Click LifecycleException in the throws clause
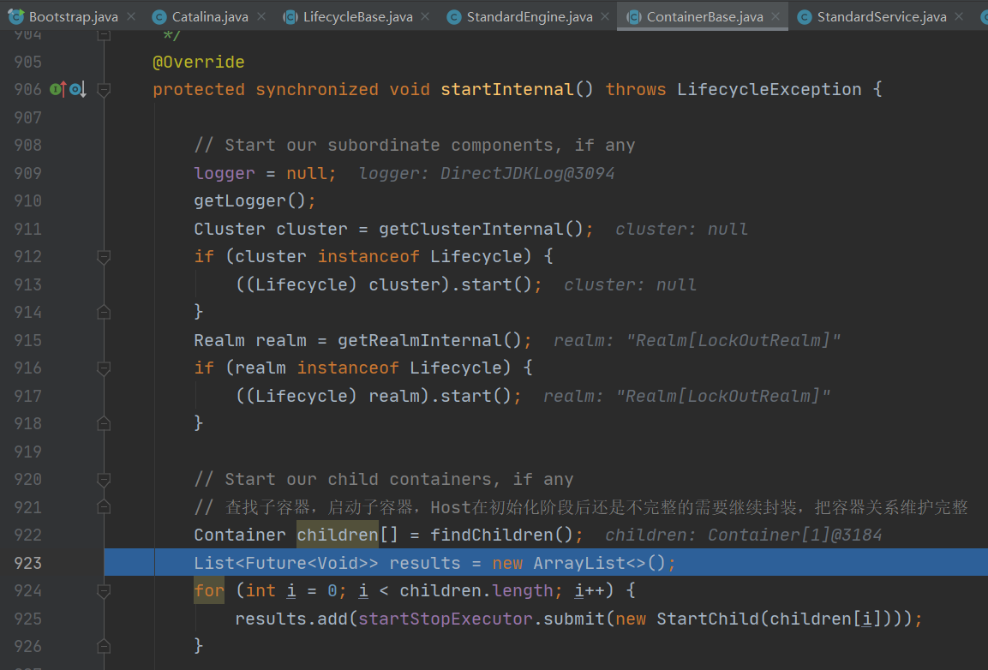 coord(769,89)
